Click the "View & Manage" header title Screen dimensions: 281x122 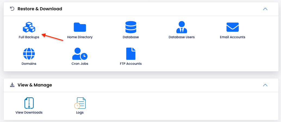click(35, 85)
